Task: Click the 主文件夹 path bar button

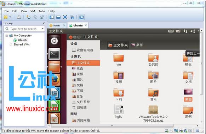Action: click(118, 45)
